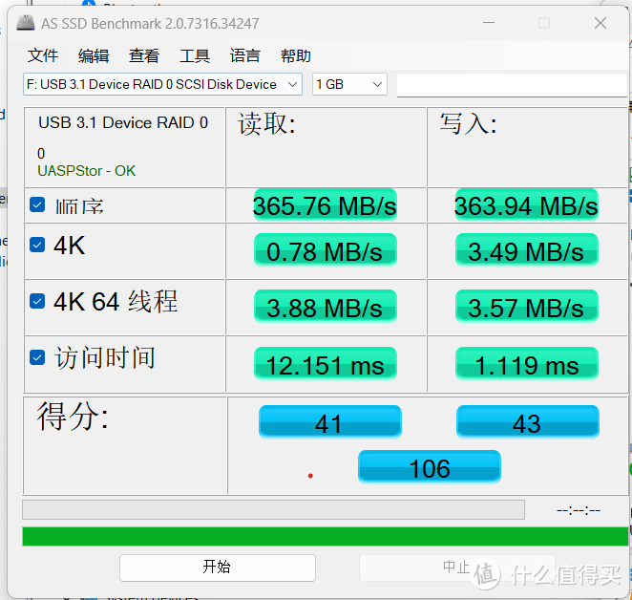Click the 开始 start button
The image size is (632, 600).
pyautogui.click(x=218, y=567)
